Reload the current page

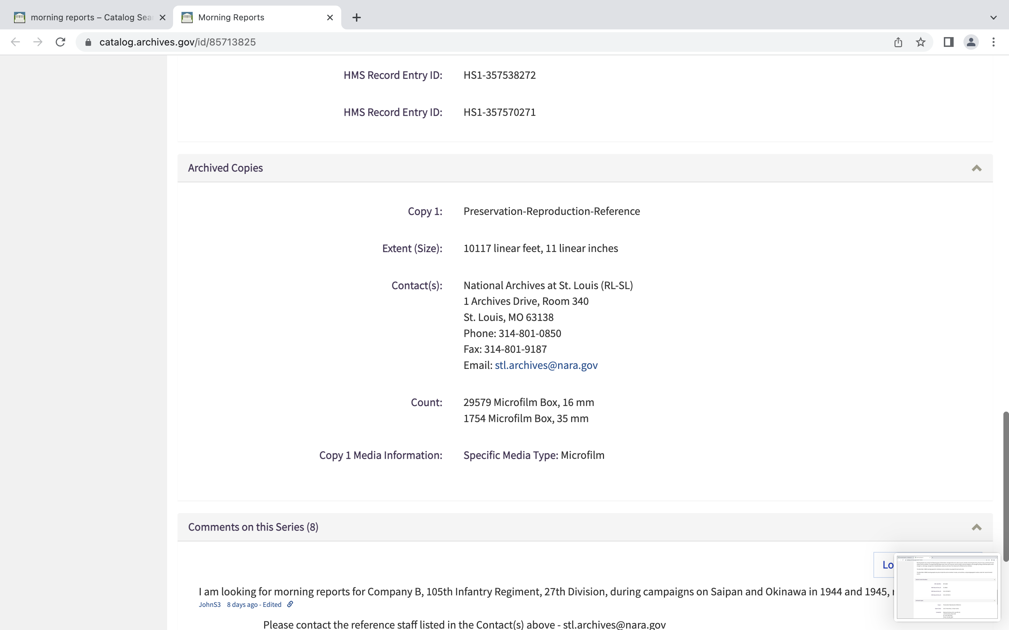(61, 42)
